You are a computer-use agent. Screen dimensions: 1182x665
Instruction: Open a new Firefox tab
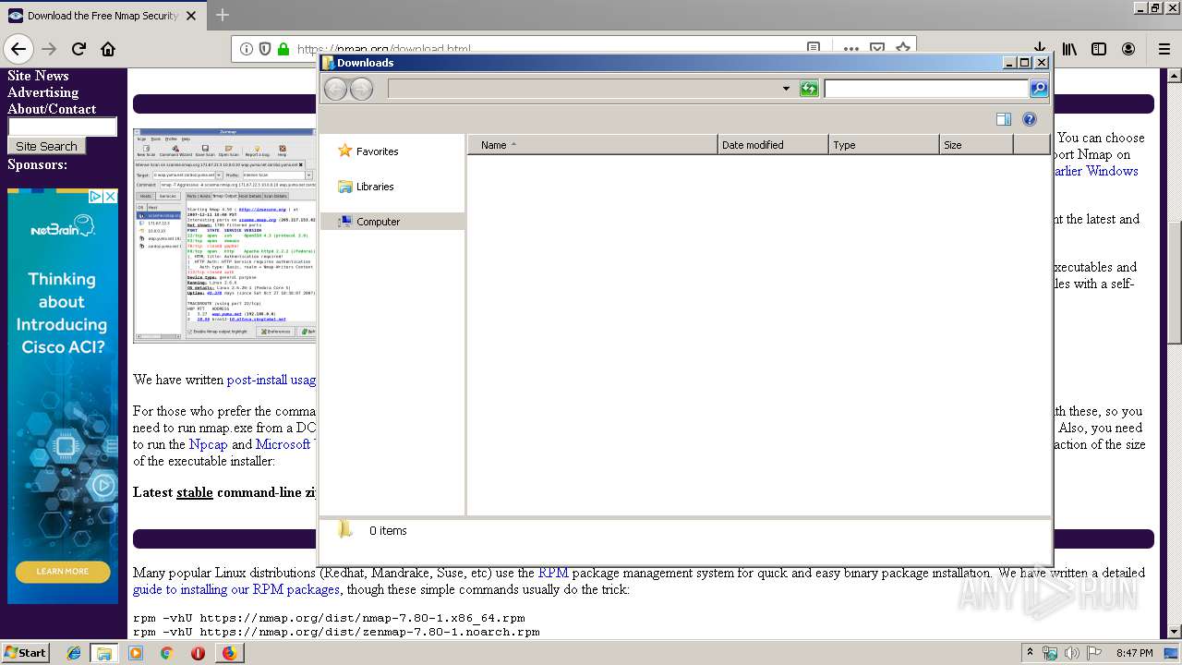pos(223,15)
